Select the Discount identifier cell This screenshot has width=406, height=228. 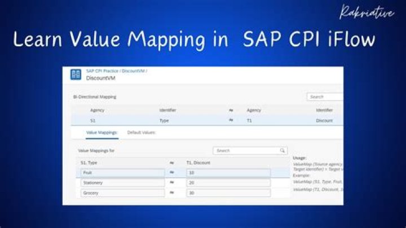(324, 121)
